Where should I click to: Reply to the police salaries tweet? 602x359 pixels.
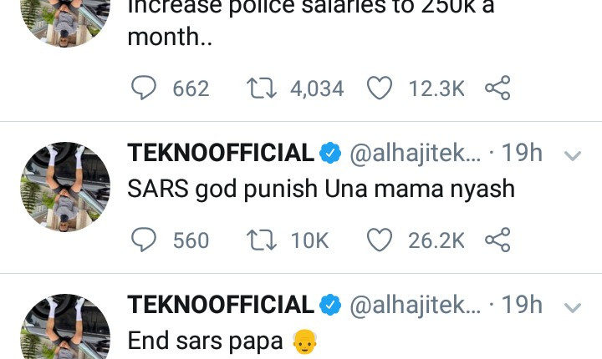click(x=145, y=88)
